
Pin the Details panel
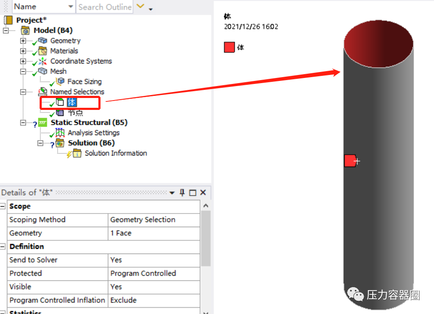click(x=182, y=193)
